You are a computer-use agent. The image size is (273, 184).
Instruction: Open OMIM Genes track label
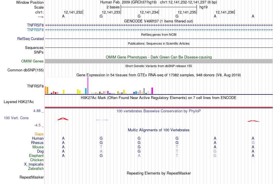(x=32, y=61)
